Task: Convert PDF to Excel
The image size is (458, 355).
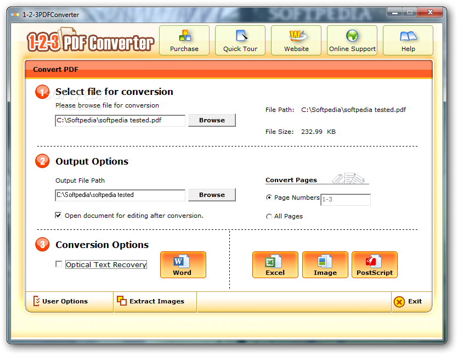Action: tap(275, 264)
